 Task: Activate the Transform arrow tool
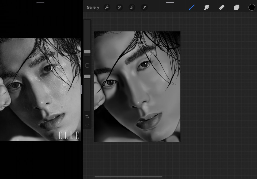144,7
